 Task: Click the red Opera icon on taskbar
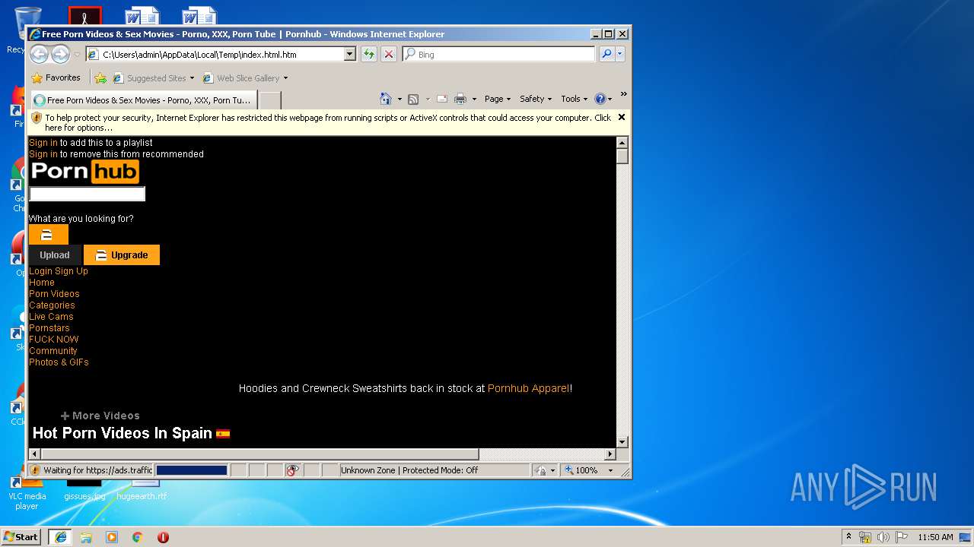point(163,537)
